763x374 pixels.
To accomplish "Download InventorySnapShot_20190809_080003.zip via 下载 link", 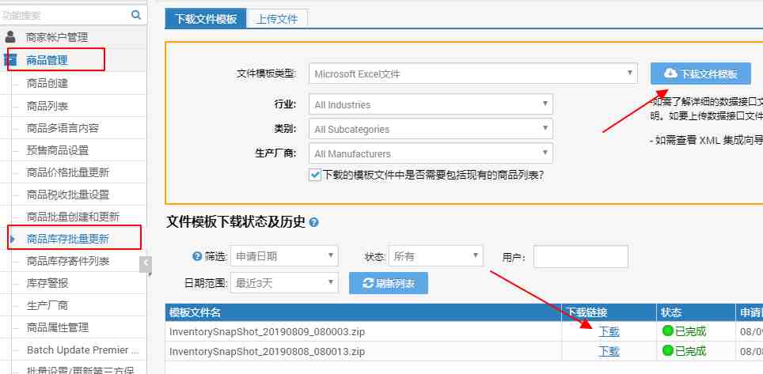I will [x=609, y=331].
